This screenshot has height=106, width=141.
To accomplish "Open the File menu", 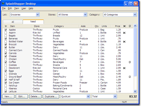I will click(x=4, y=8).
